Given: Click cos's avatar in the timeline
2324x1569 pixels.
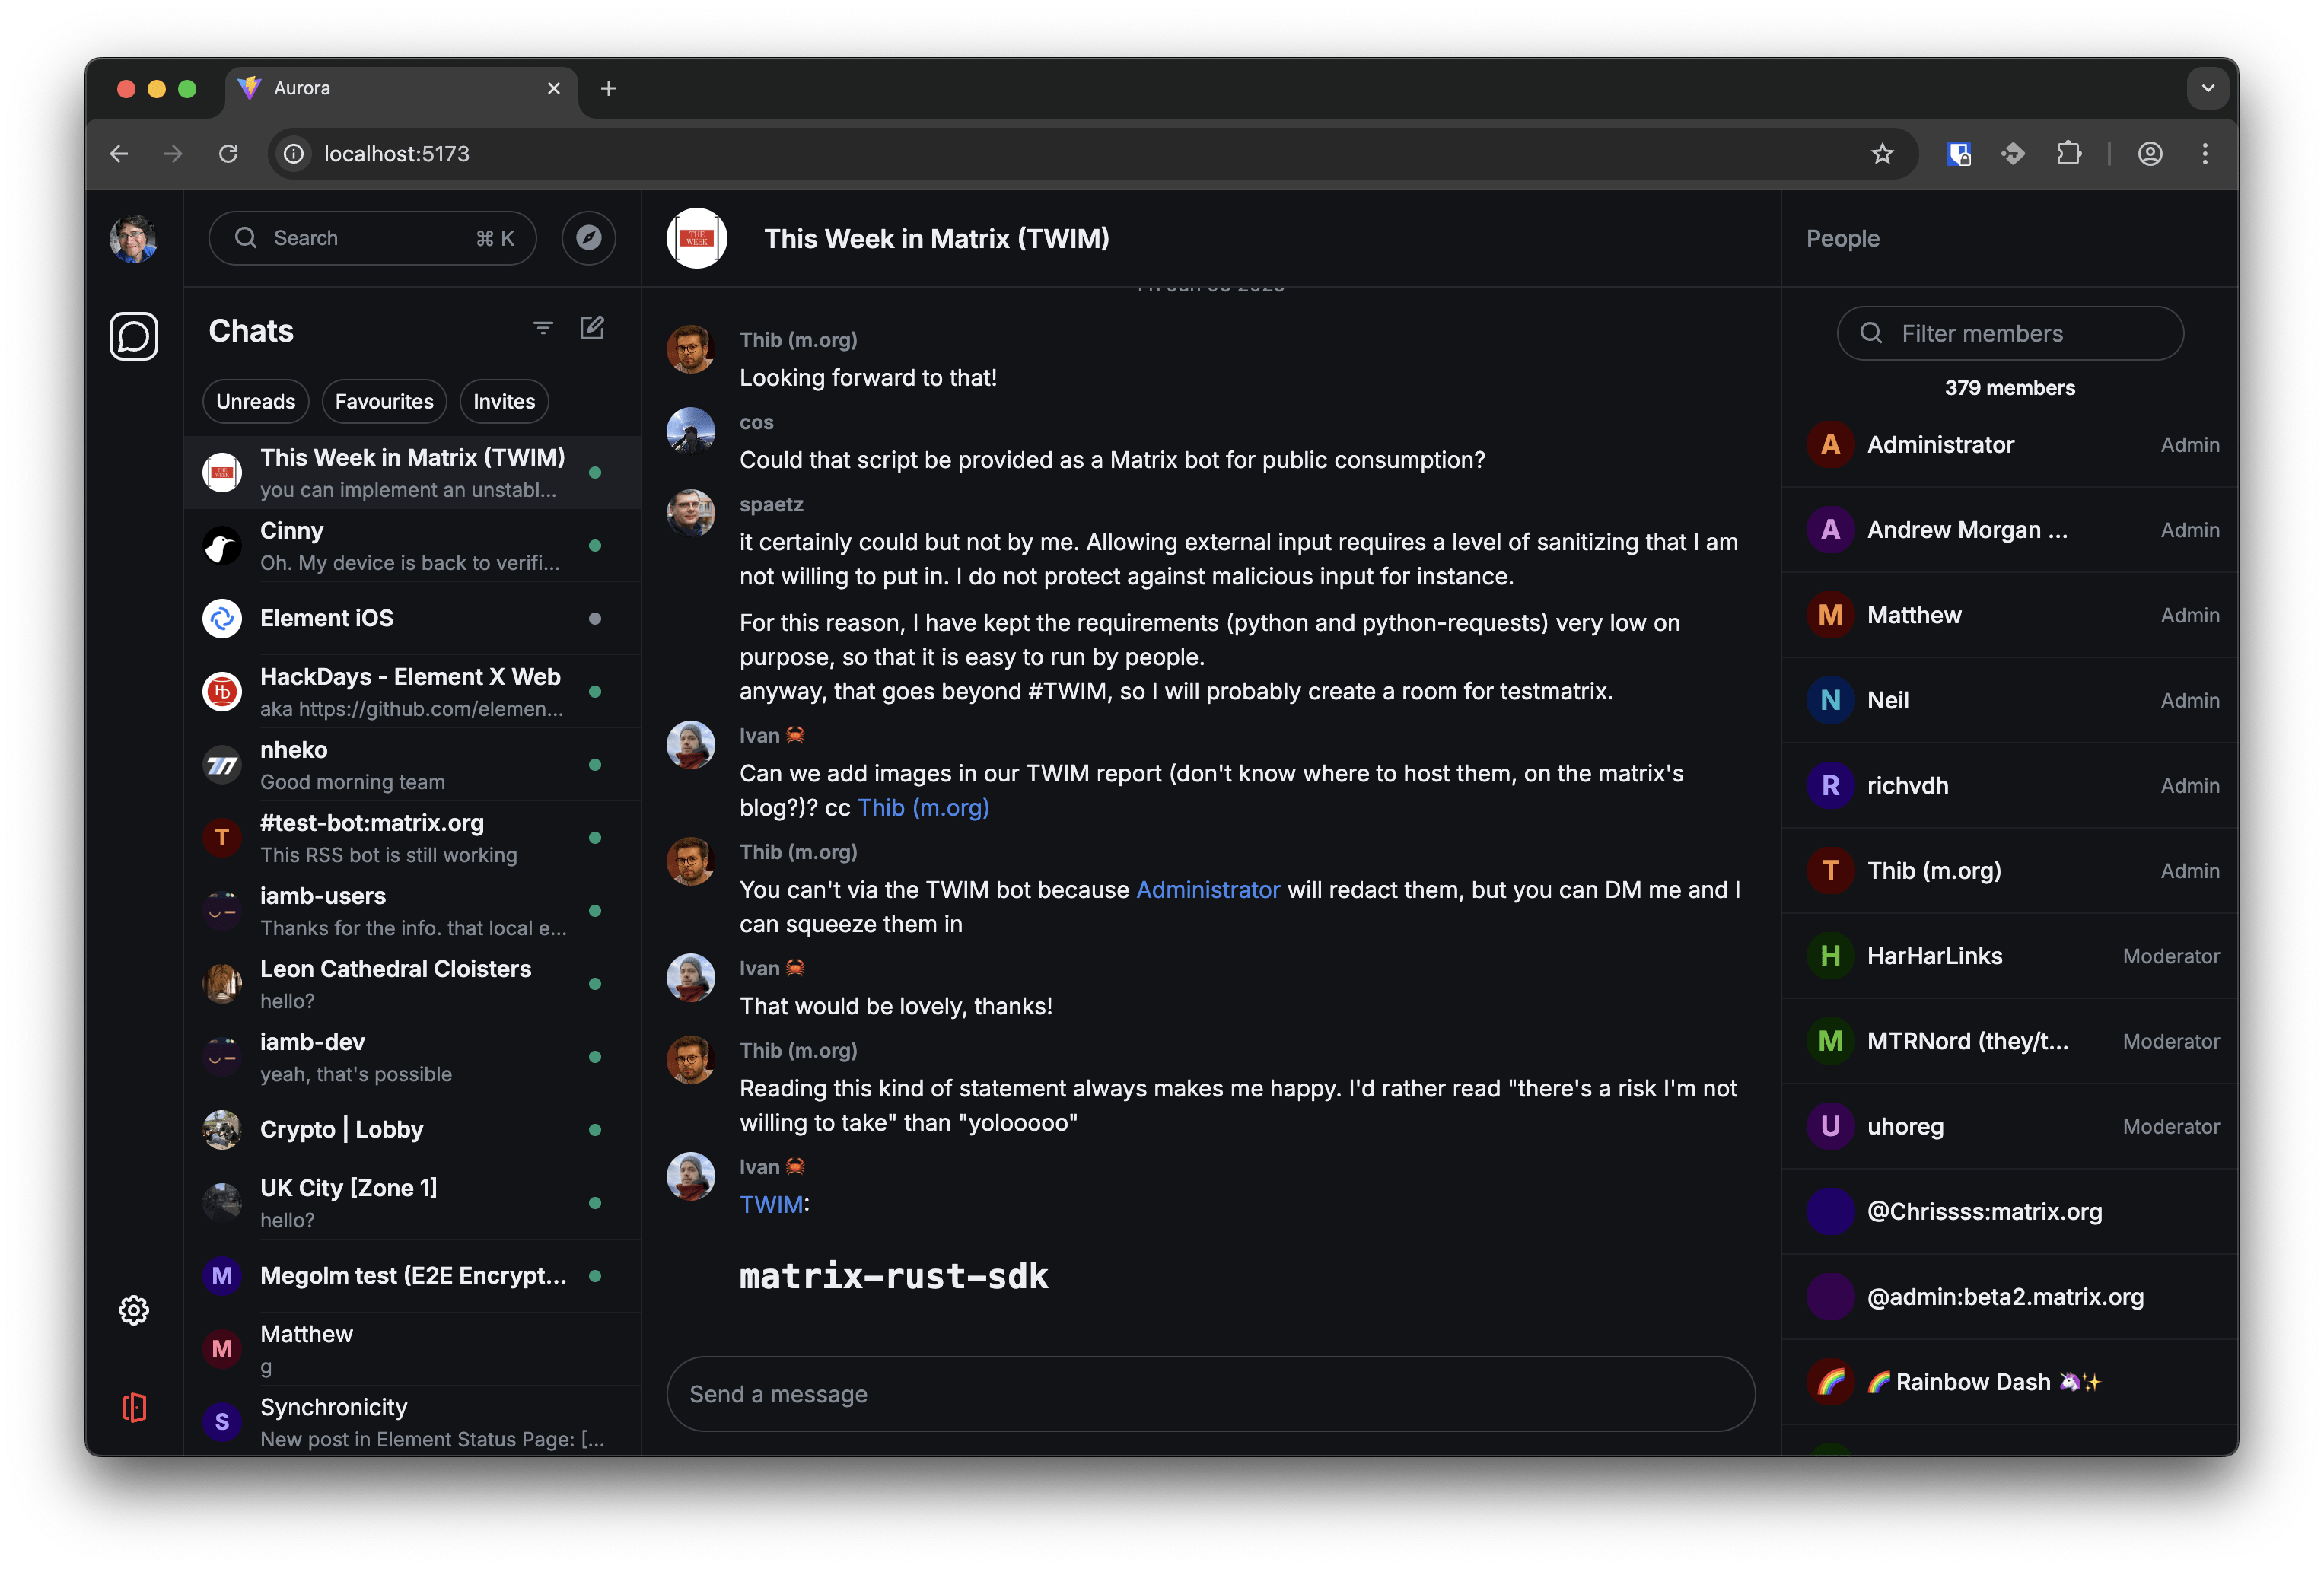Looking at the screenshot, I should (691, 432).
